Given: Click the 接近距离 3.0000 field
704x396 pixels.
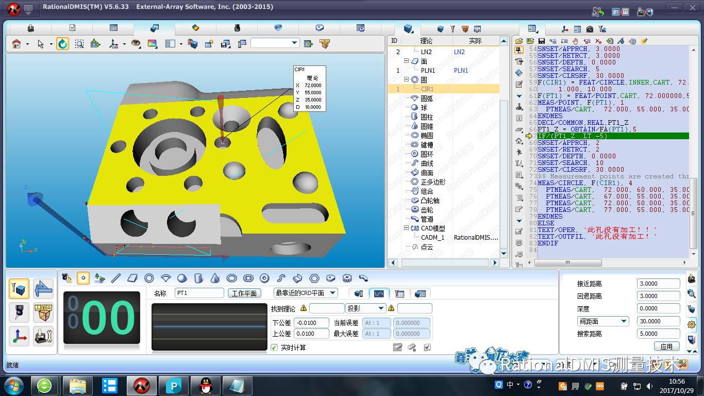Looking at the screenshot, I should [659, 284].
